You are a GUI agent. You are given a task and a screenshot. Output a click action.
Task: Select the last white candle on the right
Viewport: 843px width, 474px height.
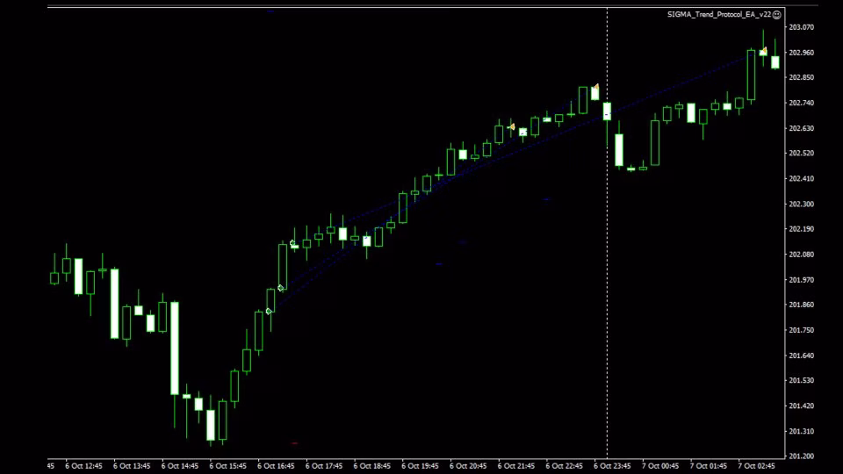pos(775,61)
